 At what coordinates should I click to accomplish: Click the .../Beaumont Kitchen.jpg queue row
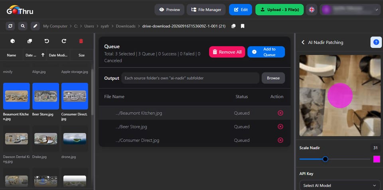194,113
